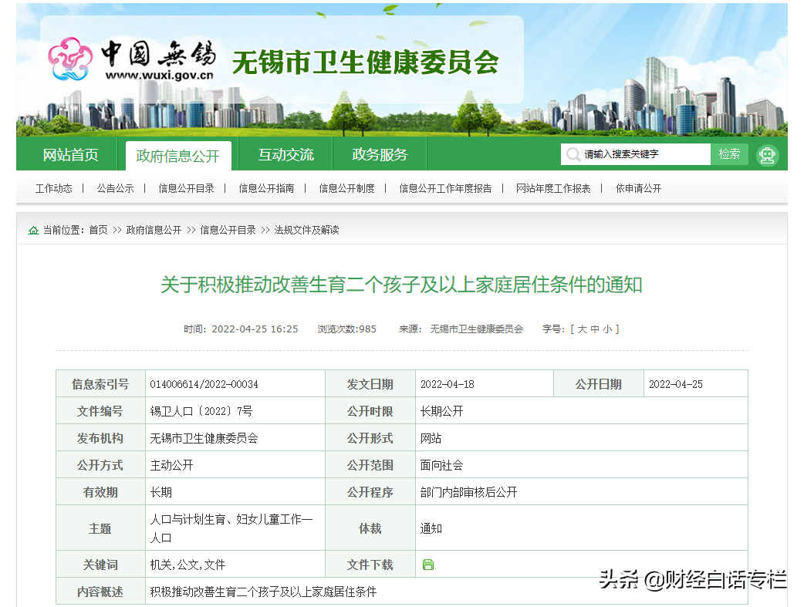Click the notice title about improving housing conditions
The height and width of the screenshot is (607, 804).
(x=402, y=284)
